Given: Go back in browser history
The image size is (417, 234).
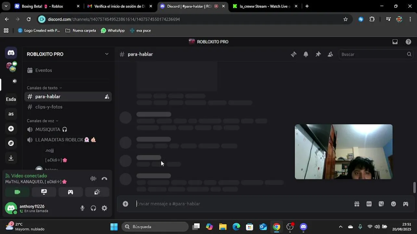Looking at the screenshot, I should (x=7, y=19).
